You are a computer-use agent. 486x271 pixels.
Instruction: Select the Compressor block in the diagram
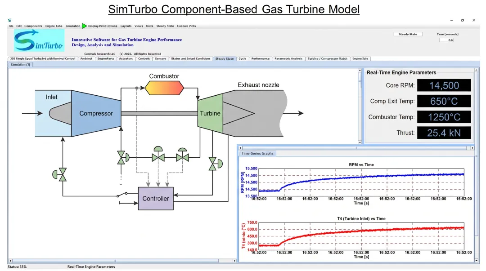(96, 113)
